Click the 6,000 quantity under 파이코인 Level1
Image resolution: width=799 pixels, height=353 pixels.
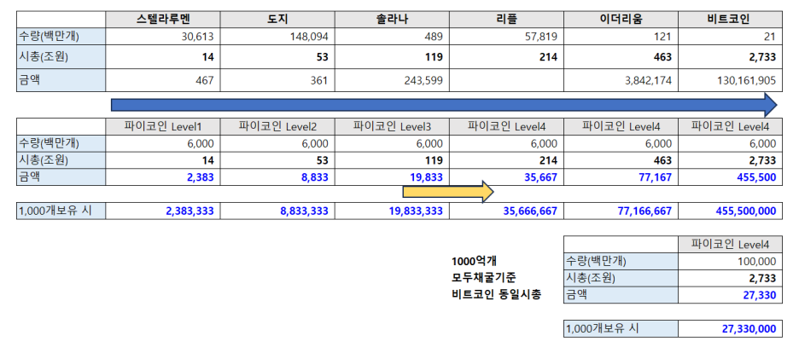(x=163, y=143)
